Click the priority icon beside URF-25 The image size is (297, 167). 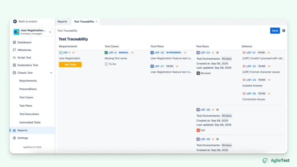pos(185,53)
